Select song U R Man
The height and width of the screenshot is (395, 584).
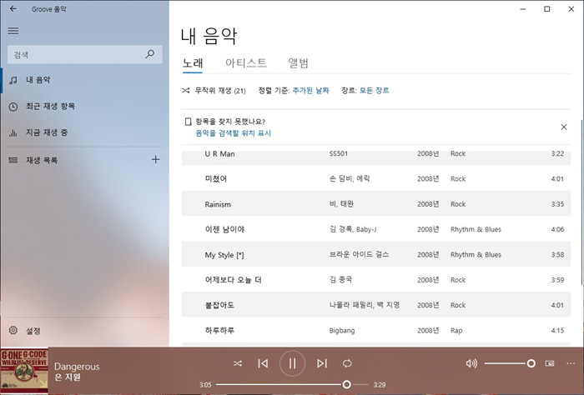pyautogui.click(x=376, y=157)
